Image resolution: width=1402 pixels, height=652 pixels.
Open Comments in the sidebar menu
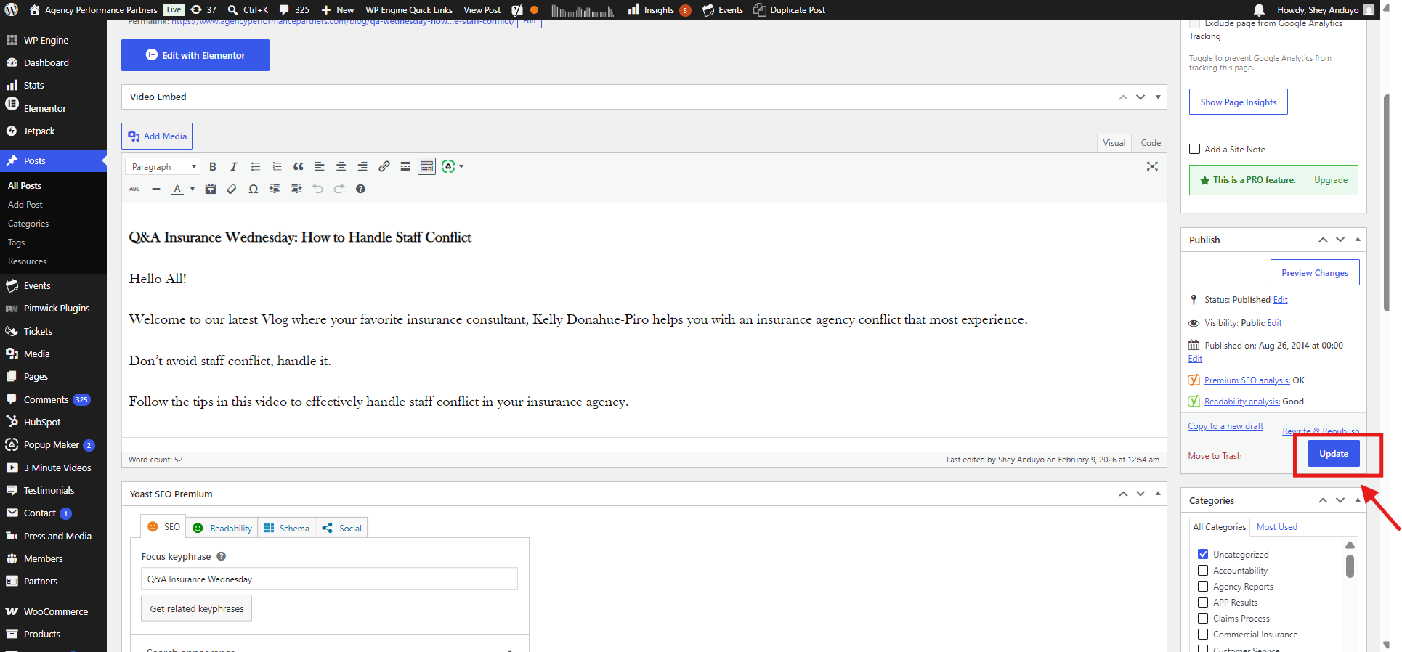(46, 399)
